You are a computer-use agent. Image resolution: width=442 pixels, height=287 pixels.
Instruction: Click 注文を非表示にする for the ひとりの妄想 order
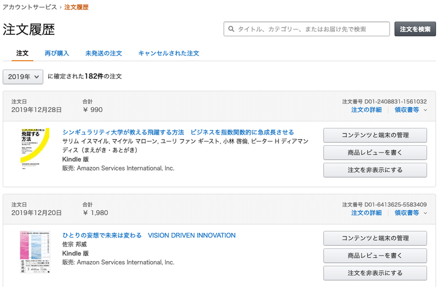tap(375, 273)
